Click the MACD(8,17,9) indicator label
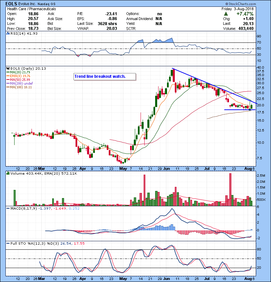This screenshot has width=271, height=282. 24,209
